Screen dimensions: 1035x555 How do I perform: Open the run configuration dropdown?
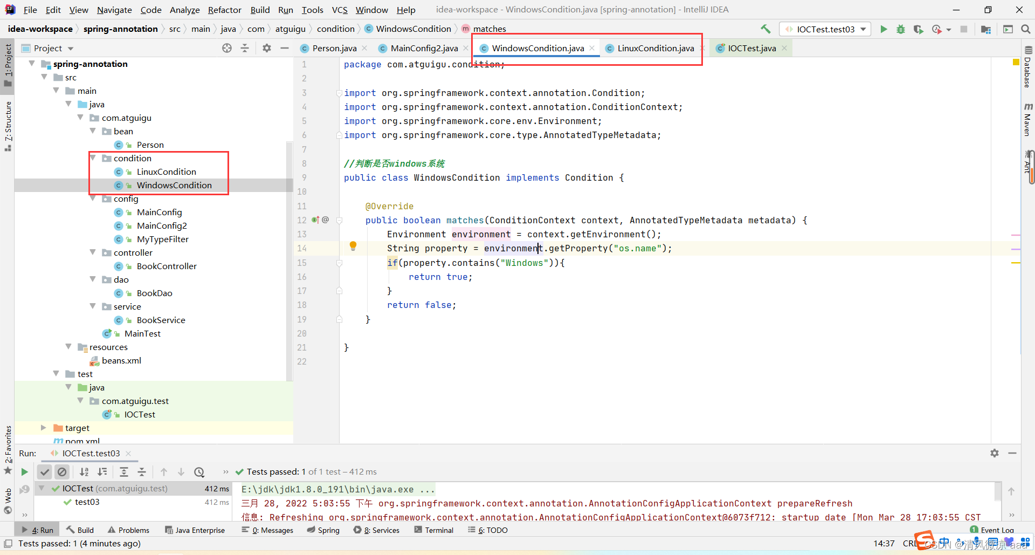point(825,29)
